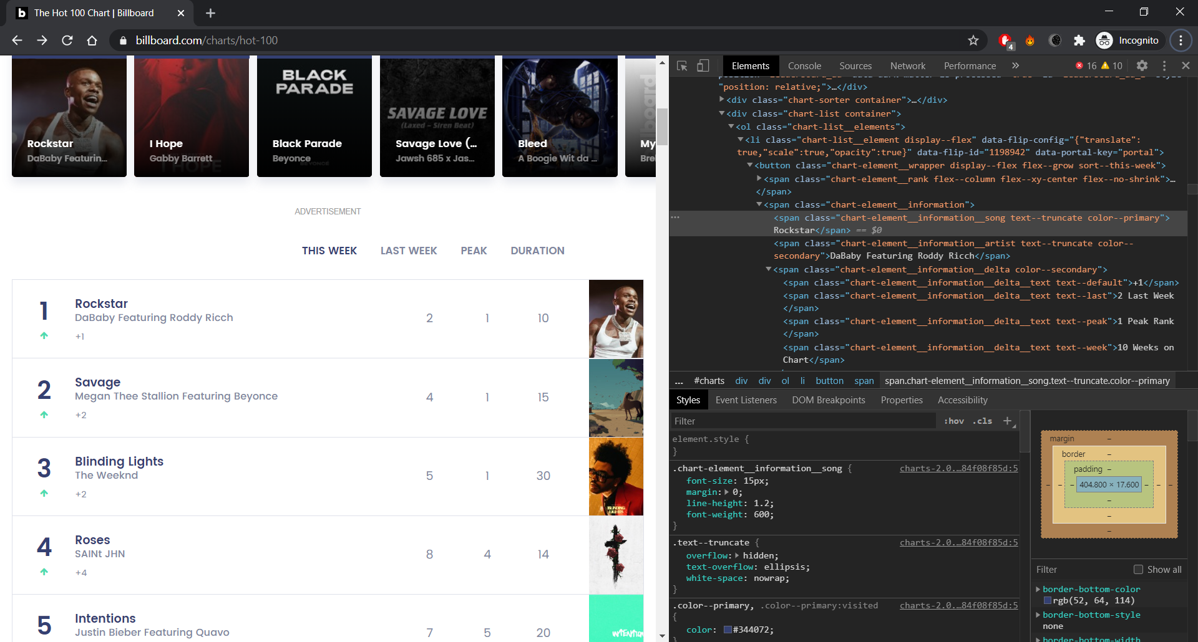The height and width of the screenshot is (642, 1198).
Task: Click the Rockstar album thumbnail
Action: [x=616, y=319]
